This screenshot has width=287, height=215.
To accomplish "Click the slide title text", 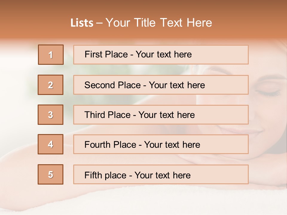I will [141, 23].
